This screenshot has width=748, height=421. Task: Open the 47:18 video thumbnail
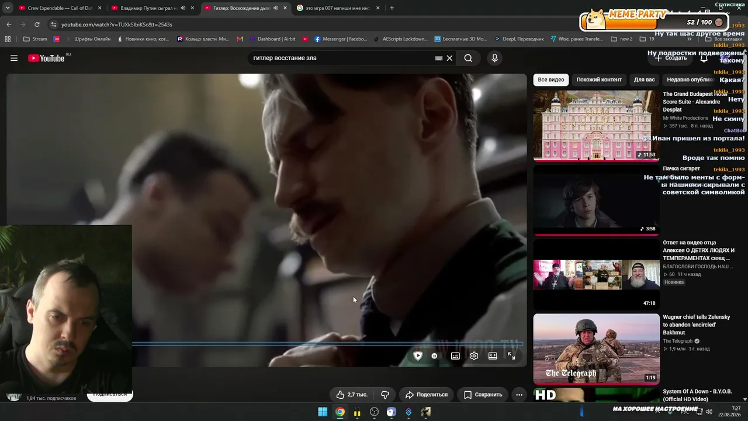596,274
